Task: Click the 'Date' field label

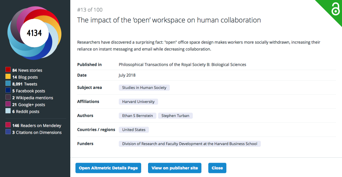Action: tap(82, 75)
